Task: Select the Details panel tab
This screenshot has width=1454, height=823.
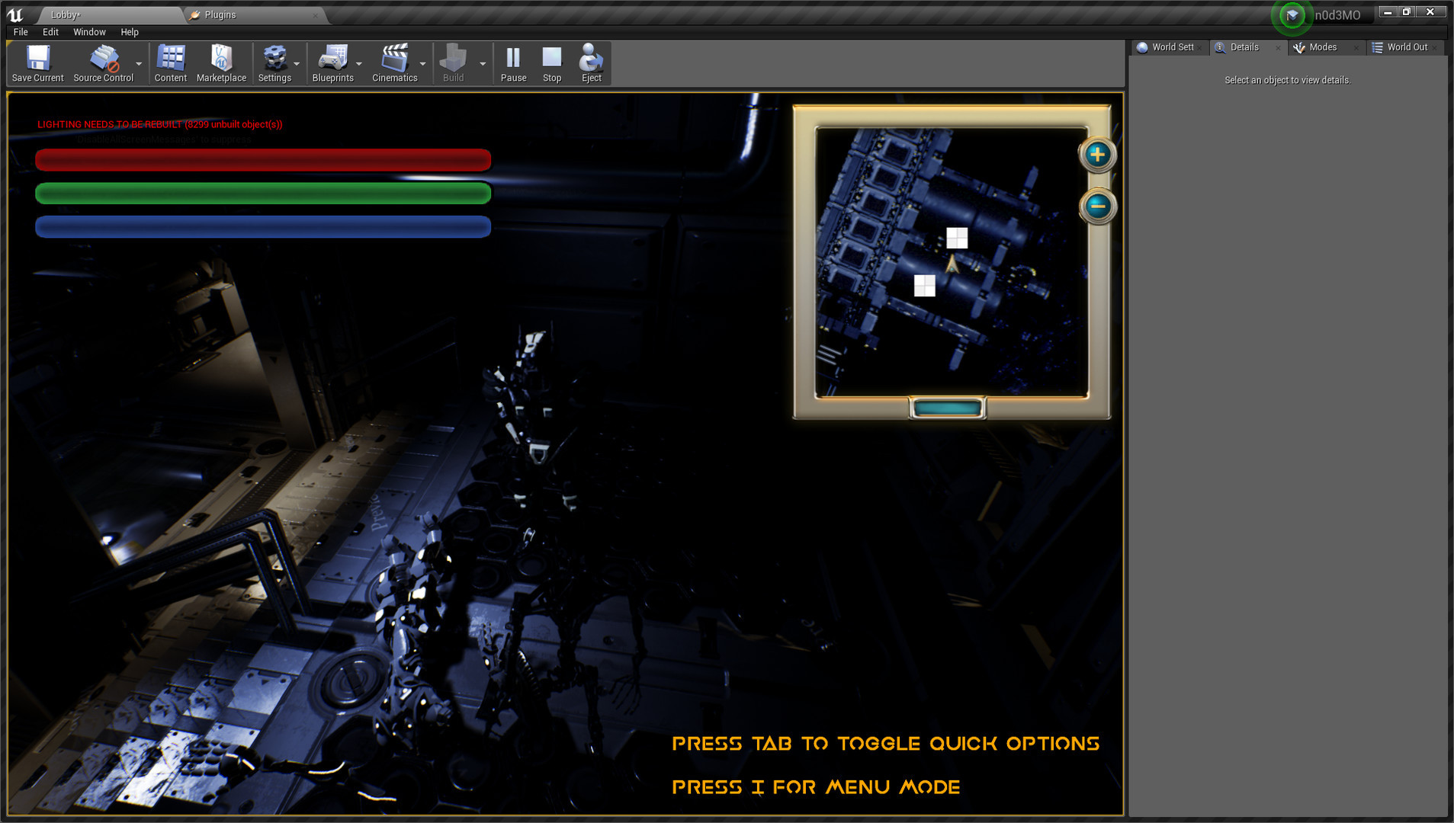Action: [1249, 47]
